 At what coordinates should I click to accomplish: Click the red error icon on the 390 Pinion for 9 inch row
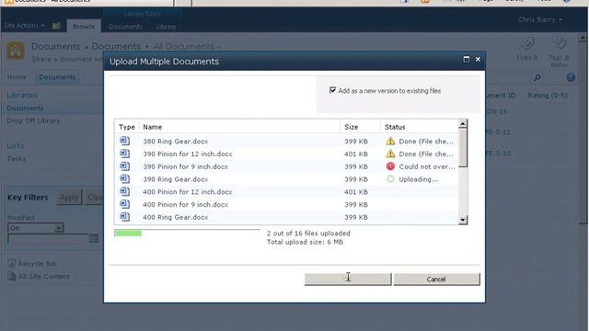[x=390, y=166]
